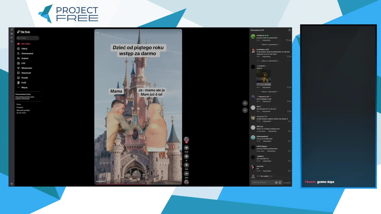This screenshot has width=381, height=214.
Task: Like the nixxonek_ comment
Action: (x=289, y=171)
